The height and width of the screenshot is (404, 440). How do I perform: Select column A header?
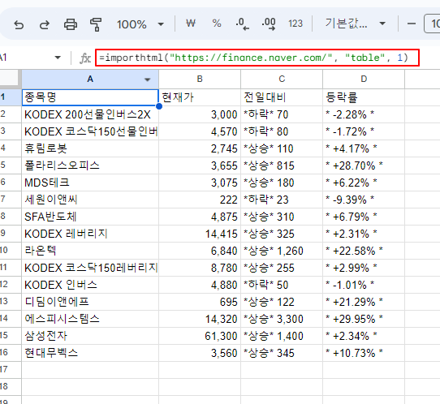tap(90, 79)
